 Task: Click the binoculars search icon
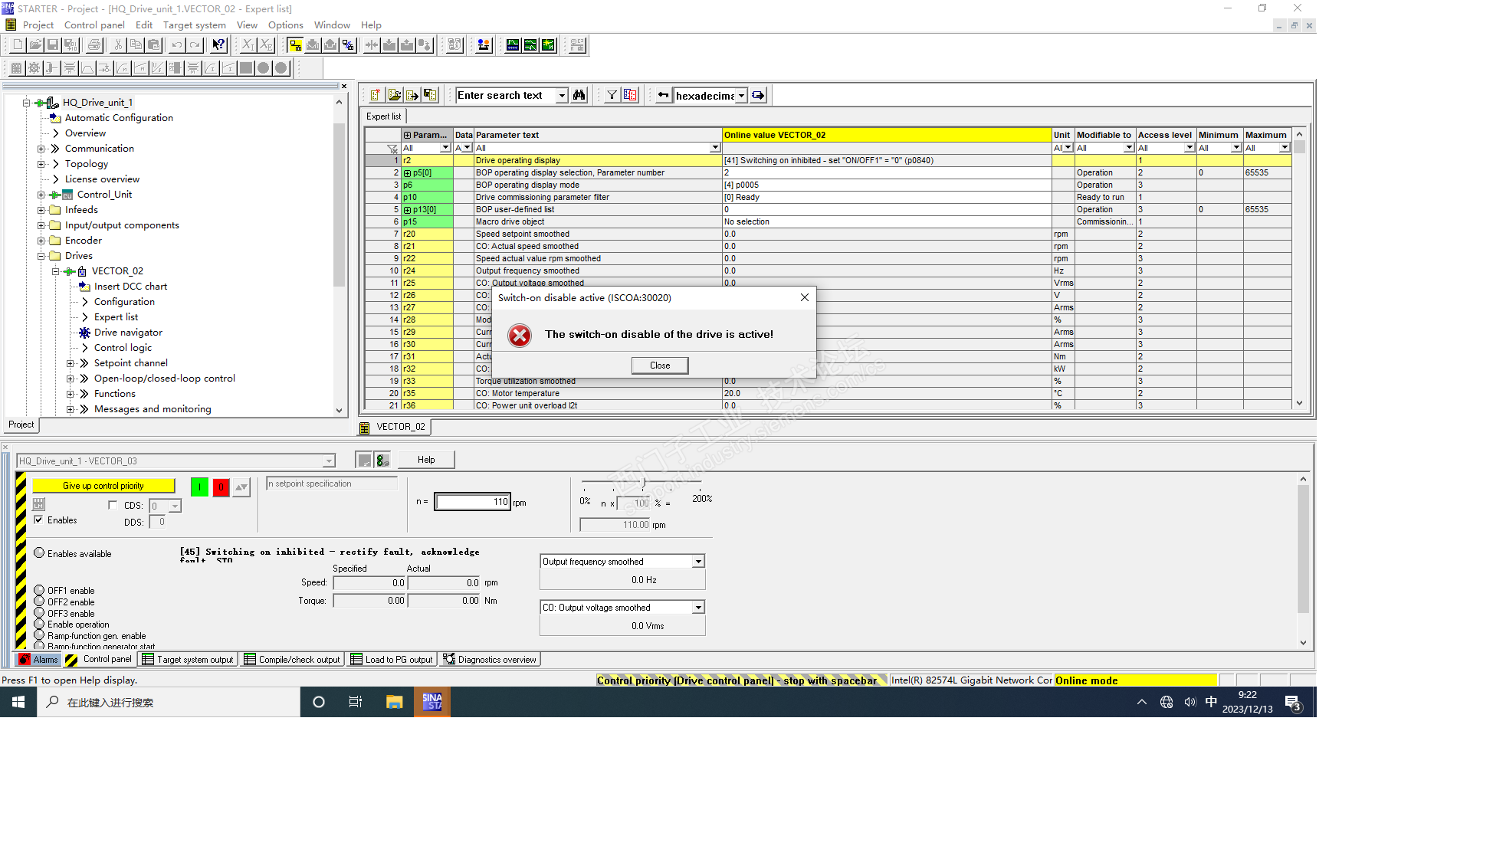(x=579, y=95)
